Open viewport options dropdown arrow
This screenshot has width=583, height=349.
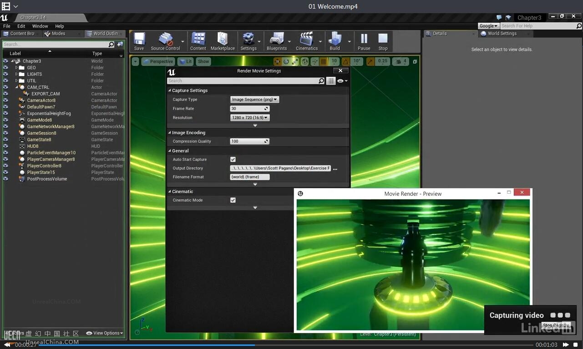(x=135, y=61)
